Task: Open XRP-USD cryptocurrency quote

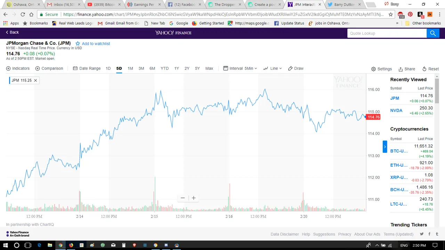Action: 399,177
